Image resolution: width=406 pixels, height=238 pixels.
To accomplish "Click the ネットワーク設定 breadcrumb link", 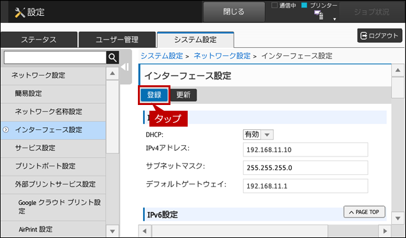I will [x=222, y=56].
